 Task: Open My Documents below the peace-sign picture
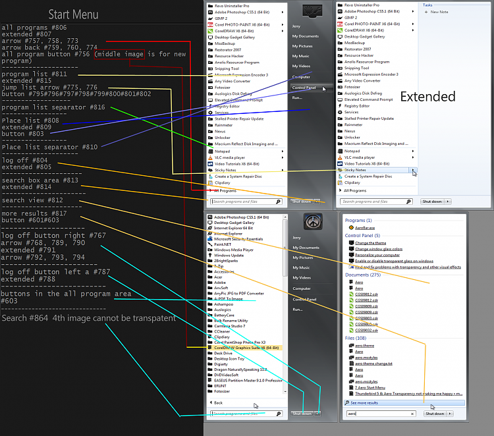306,248
